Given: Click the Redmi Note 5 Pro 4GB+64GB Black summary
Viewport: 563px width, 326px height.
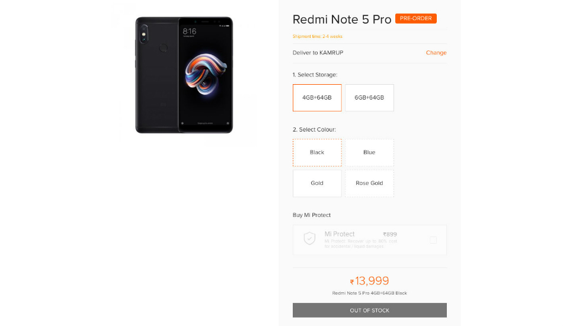Looking at the screenshot, I should [369, 293].
